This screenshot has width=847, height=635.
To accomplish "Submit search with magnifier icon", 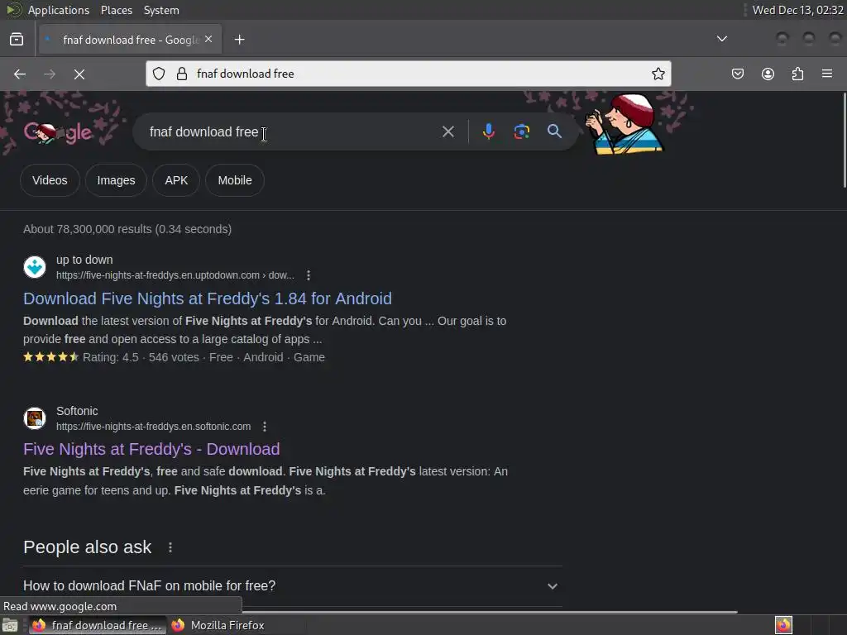I will point(554,131).
